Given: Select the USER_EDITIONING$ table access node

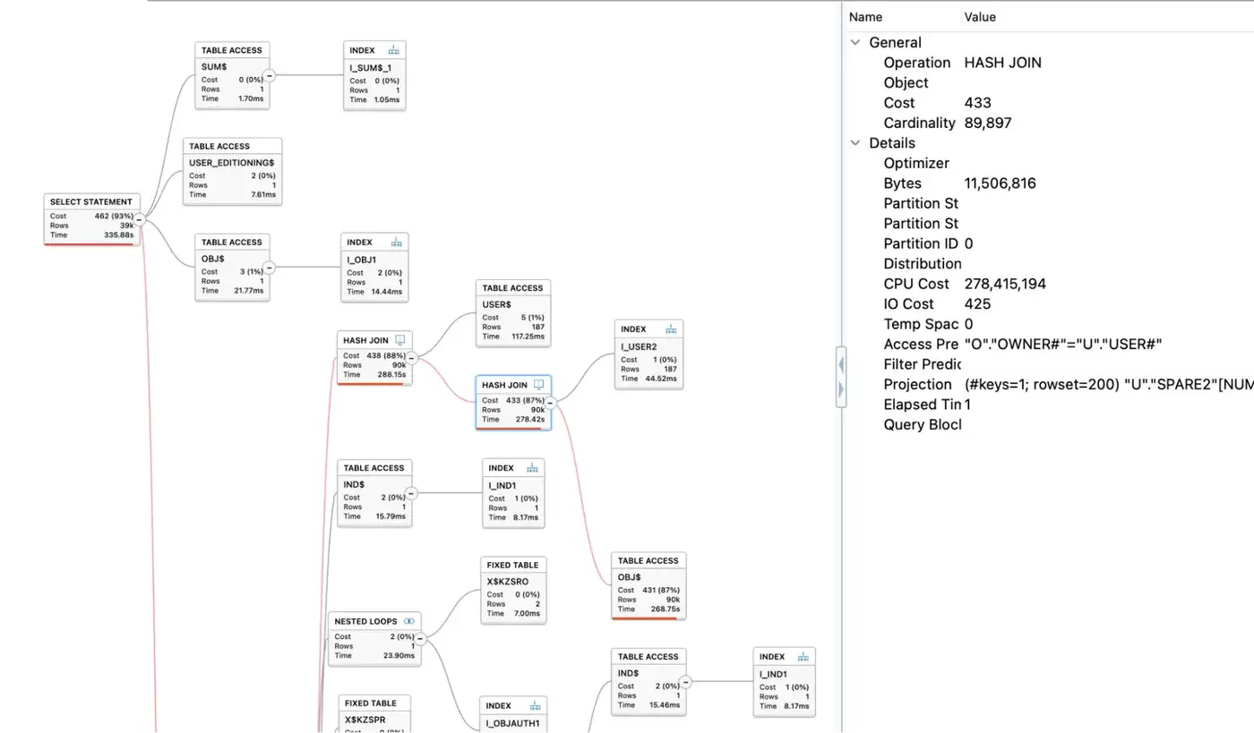Looking at the screenshot, I should pos(233,172).
